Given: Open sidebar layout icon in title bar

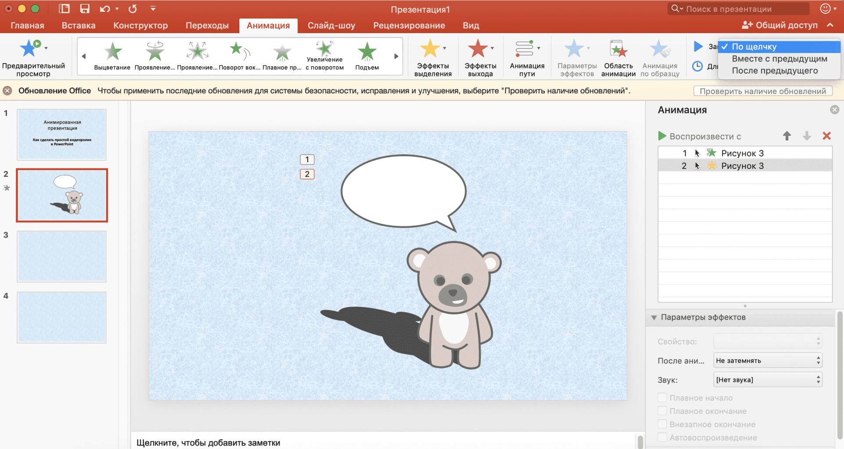Looking at the screenshot, I should [64, 9].
